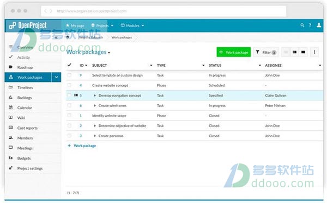Check the box for work package 5
The image size is (327, 203).
(69, 95)
